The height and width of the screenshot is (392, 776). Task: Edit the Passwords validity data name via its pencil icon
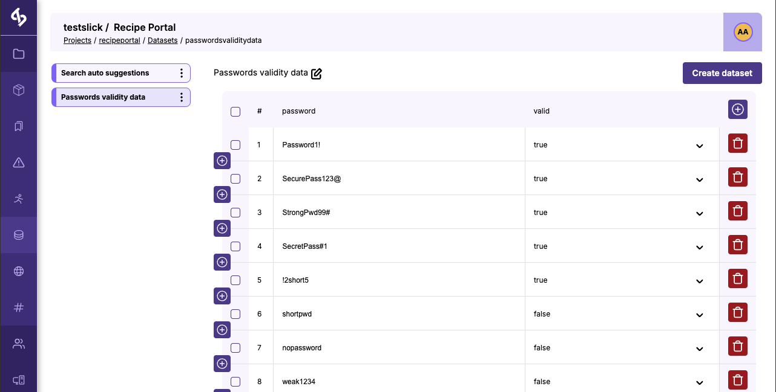317,74
